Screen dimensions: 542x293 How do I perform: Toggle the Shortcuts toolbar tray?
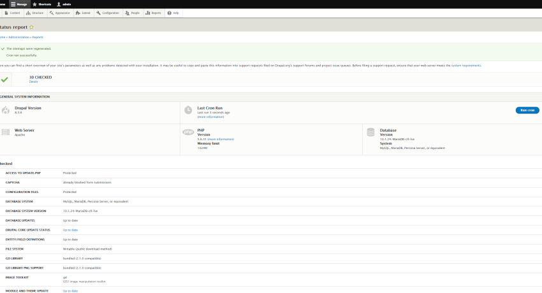tap(43, 4)
